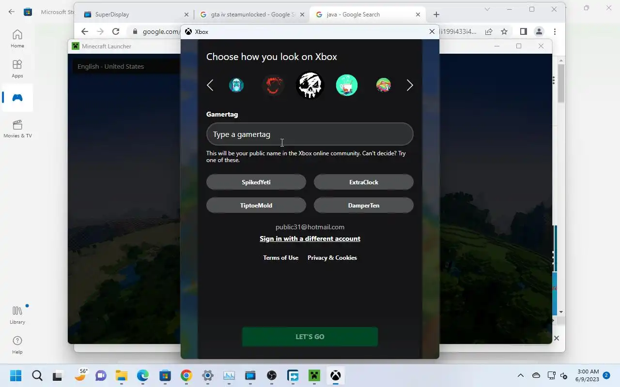The width and height of the screenshot is (620, 387).
Task: Show next gamerpic options with right arrow
Action: tap(410, 85)
